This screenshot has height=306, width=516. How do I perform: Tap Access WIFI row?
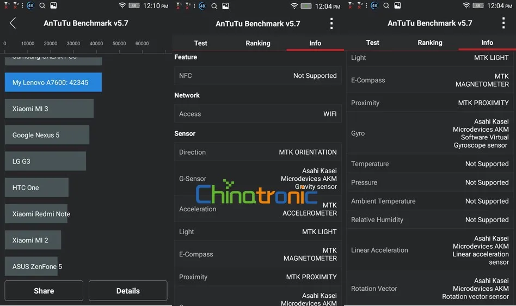[258, 114]
